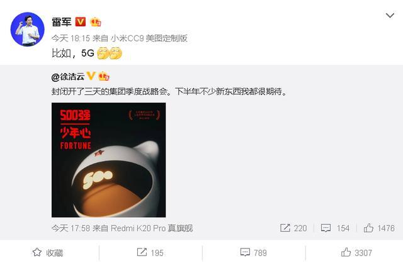Image resolution: width=403 pixels, height=263 pixels.
Task: Open 雷军's profile avatar
Action: 28,29
